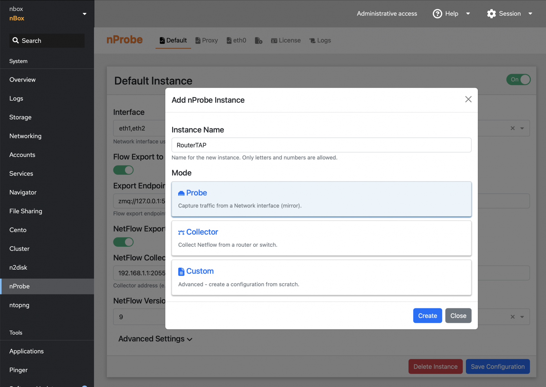Select the Probe mode card

tap(321, 199)
